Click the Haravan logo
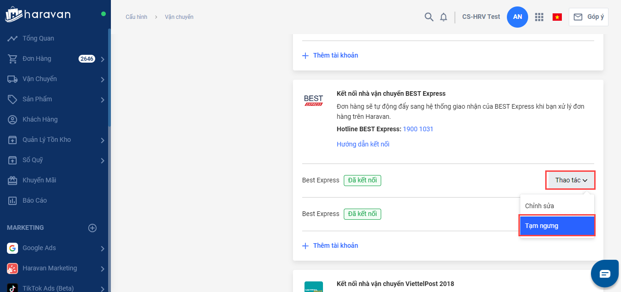621x292 pixels. [x=38, y=14]
